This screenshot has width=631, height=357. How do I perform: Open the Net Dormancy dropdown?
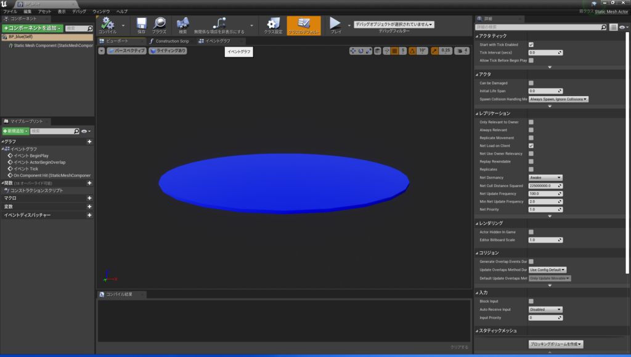[x=545, y=177]
